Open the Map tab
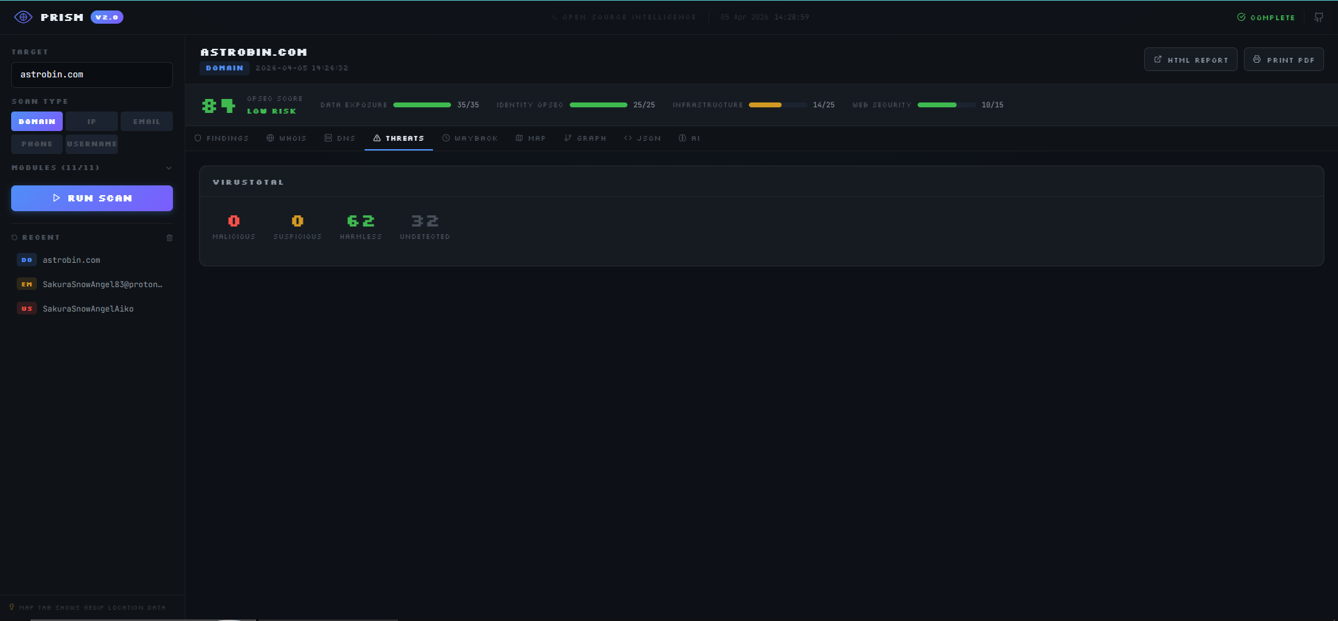 point(531,138)
